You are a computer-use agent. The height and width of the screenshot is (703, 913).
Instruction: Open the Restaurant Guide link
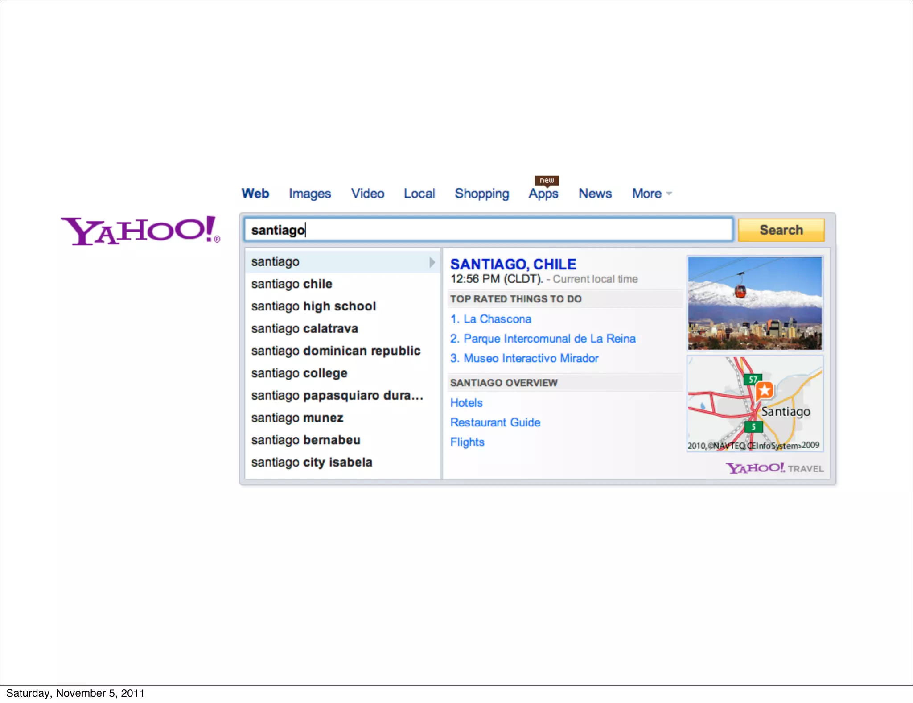[495, 422]
